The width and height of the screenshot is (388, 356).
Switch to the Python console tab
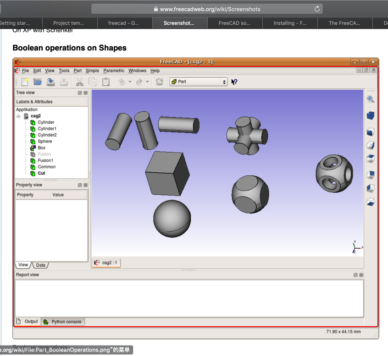click(62, 322)
